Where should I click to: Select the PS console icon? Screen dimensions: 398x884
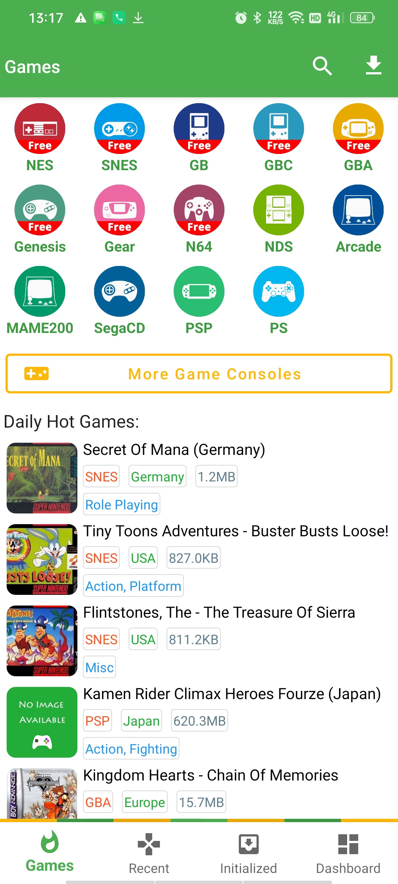[279, 291]
